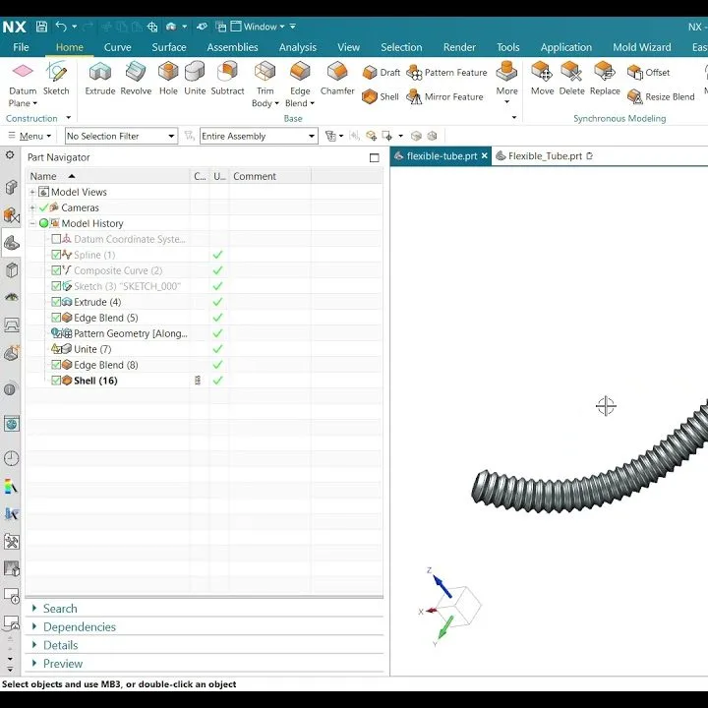Toggle the Shell (16) checkbox
Screen dimensions: 708x708
pos(56,381)
